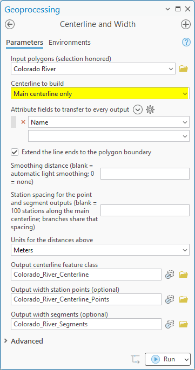Click the Smoothing distance input field
195x370 pixels.
click(145, 174)
